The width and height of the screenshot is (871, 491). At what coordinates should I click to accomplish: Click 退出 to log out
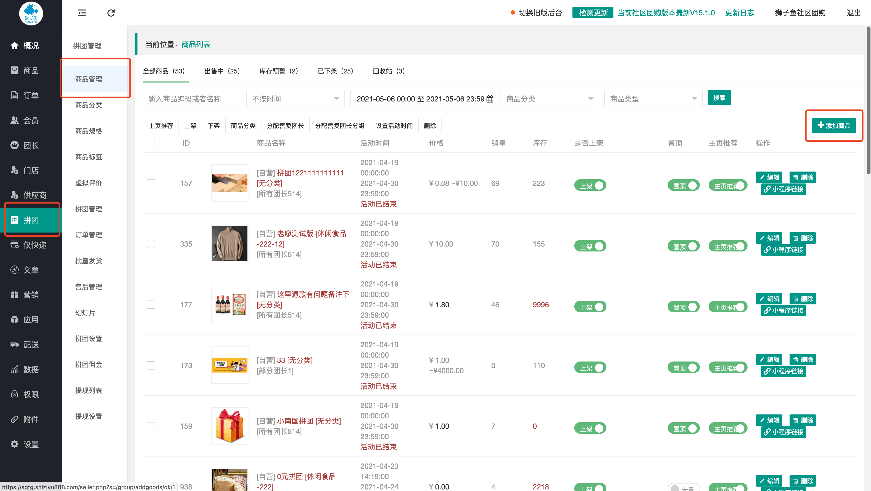(x=853, y=13)
